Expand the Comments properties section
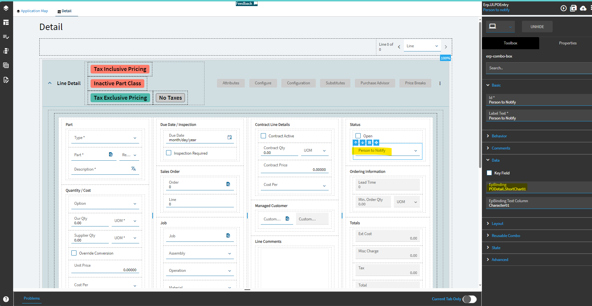Screen dimensions: 592x306 coord(498,148)
